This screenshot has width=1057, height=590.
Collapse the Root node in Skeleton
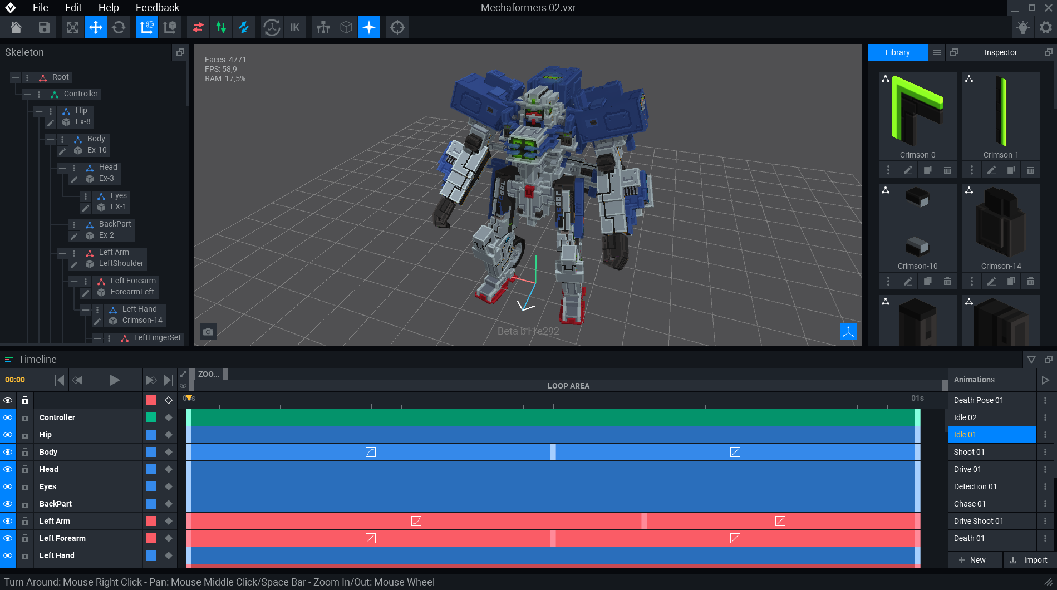click(x=16, y=77)
